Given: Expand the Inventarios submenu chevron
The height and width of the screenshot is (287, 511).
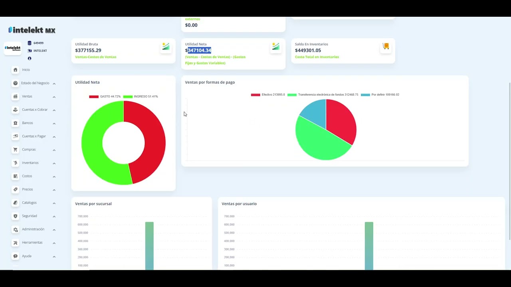Looking at the screenshot, I should click(54, 163).
